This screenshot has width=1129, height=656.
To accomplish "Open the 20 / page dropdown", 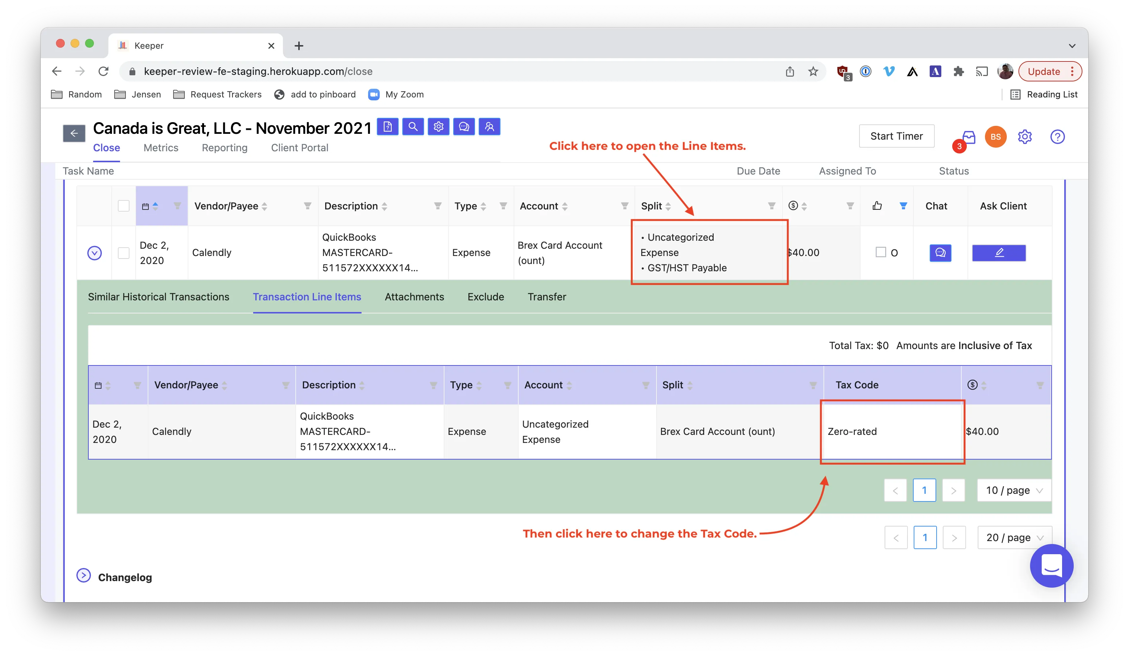I will [1014, 537].
